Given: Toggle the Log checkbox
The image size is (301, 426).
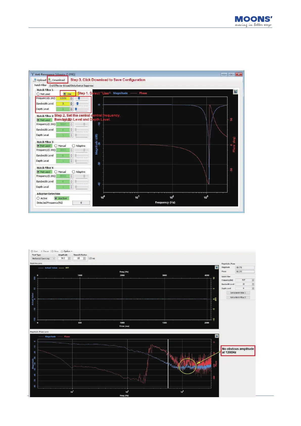Looking at the screenshot, I should point(90,258).
